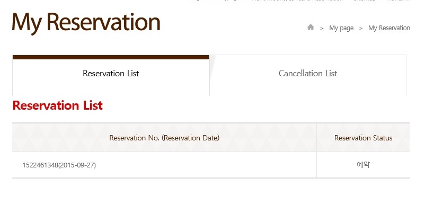
Task: Click the My Reservation breadcrumb link
Action: tap(389, 28)
